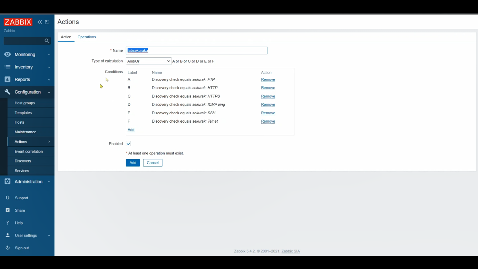Click the Reports chart icon
The height and width of the screenshot is (269, 478).
pos(7,79)
